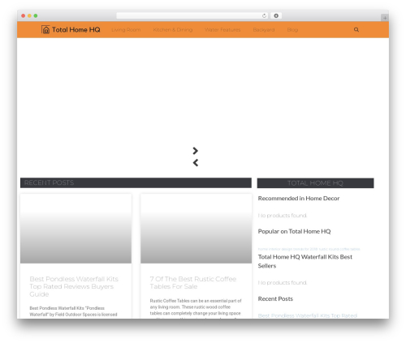This screenshot has height=343, width=406.
Task: Click the Pondless Waterfall Kits post thumbnail
Action: click(x=76, y=229)
